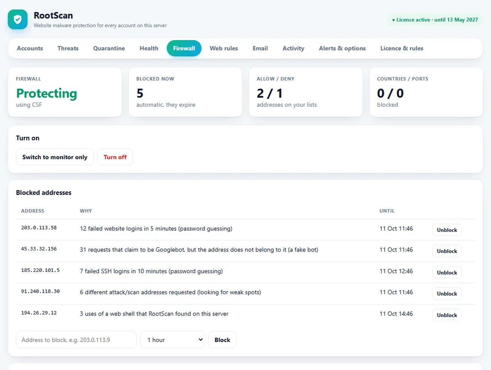Unblock address 203.0.113.58
Screen dimensions: 491x370
click(x=447, y=230)
